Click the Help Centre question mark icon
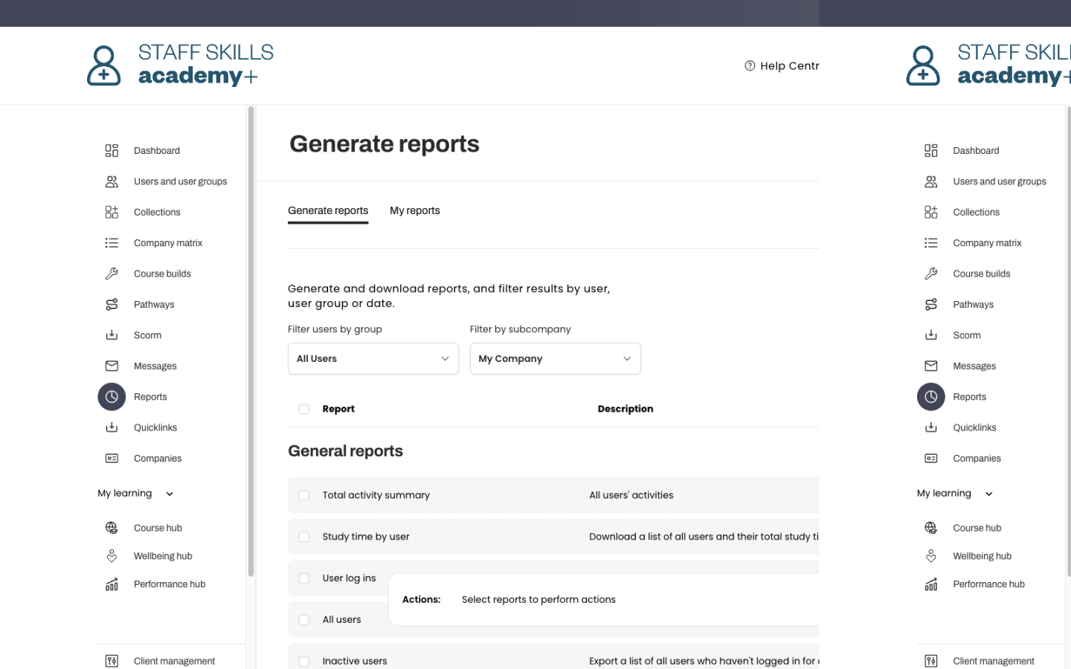The width and height of the screenshot is (1071, 669). [750, 65]
